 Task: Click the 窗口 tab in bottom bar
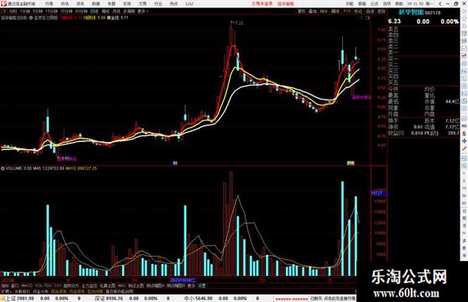[x=15, y=286]
